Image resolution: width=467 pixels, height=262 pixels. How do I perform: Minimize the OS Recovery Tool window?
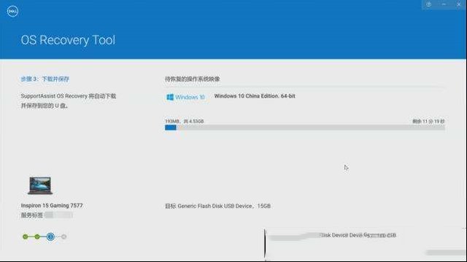444,4
